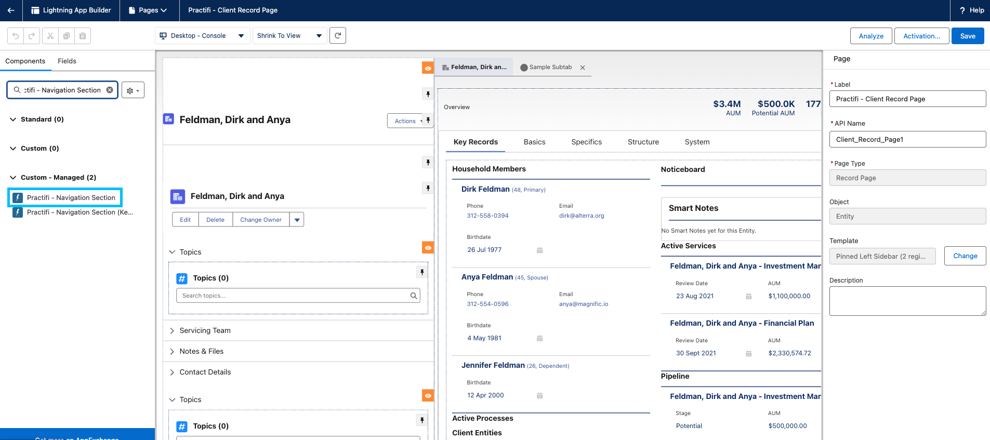Collapse the Standard (0) components section

click(x=13, y=119)
